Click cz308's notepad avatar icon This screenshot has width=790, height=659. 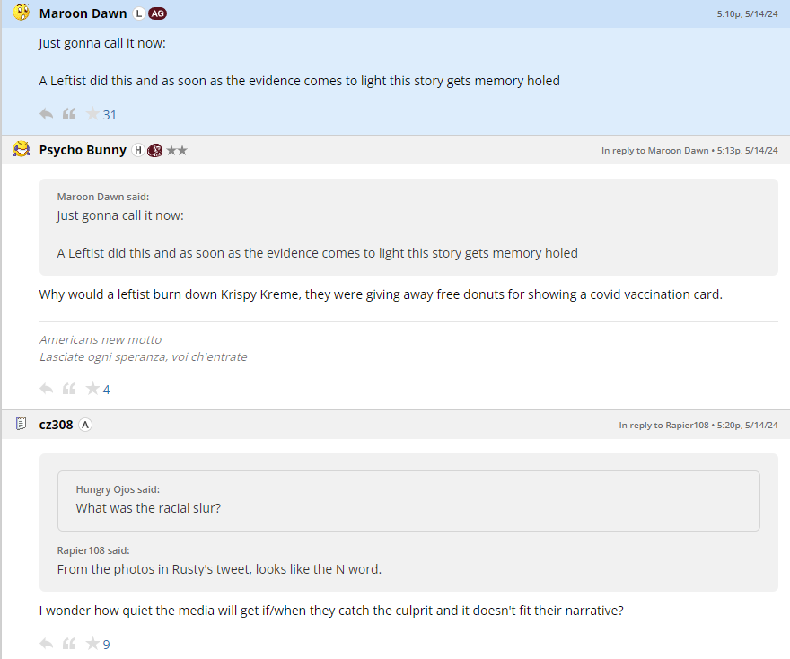22,424
